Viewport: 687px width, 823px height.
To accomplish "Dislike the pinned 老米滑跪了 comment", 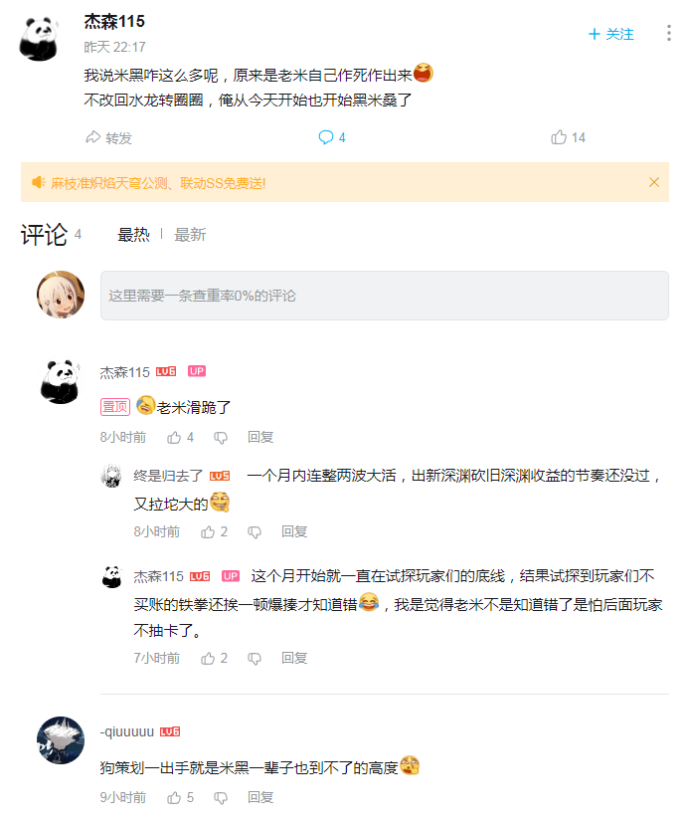I will (x=221, y=438).
